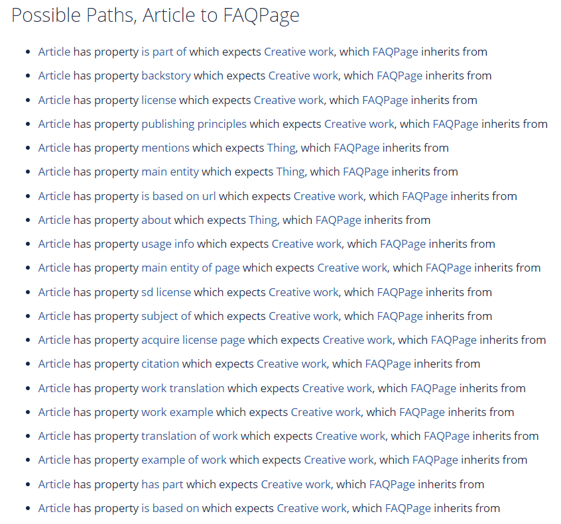Follow the "main entity of page" link
561x524 pixels.
190,268
